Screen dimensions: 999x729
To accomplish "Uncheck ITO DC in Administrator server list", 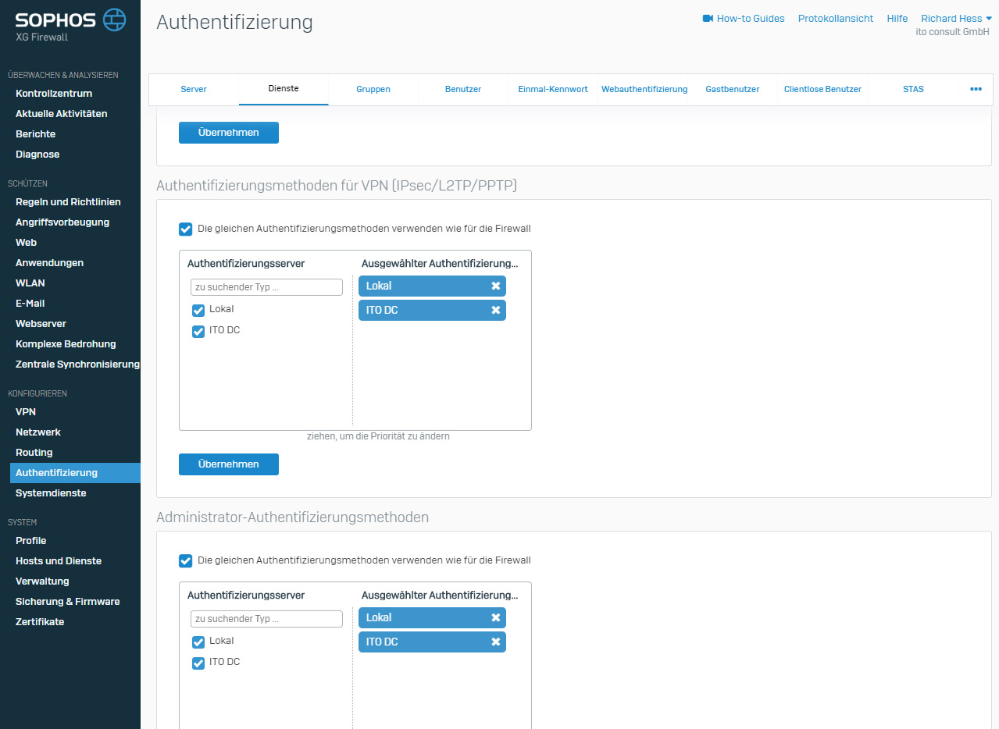I will (198, 663).
